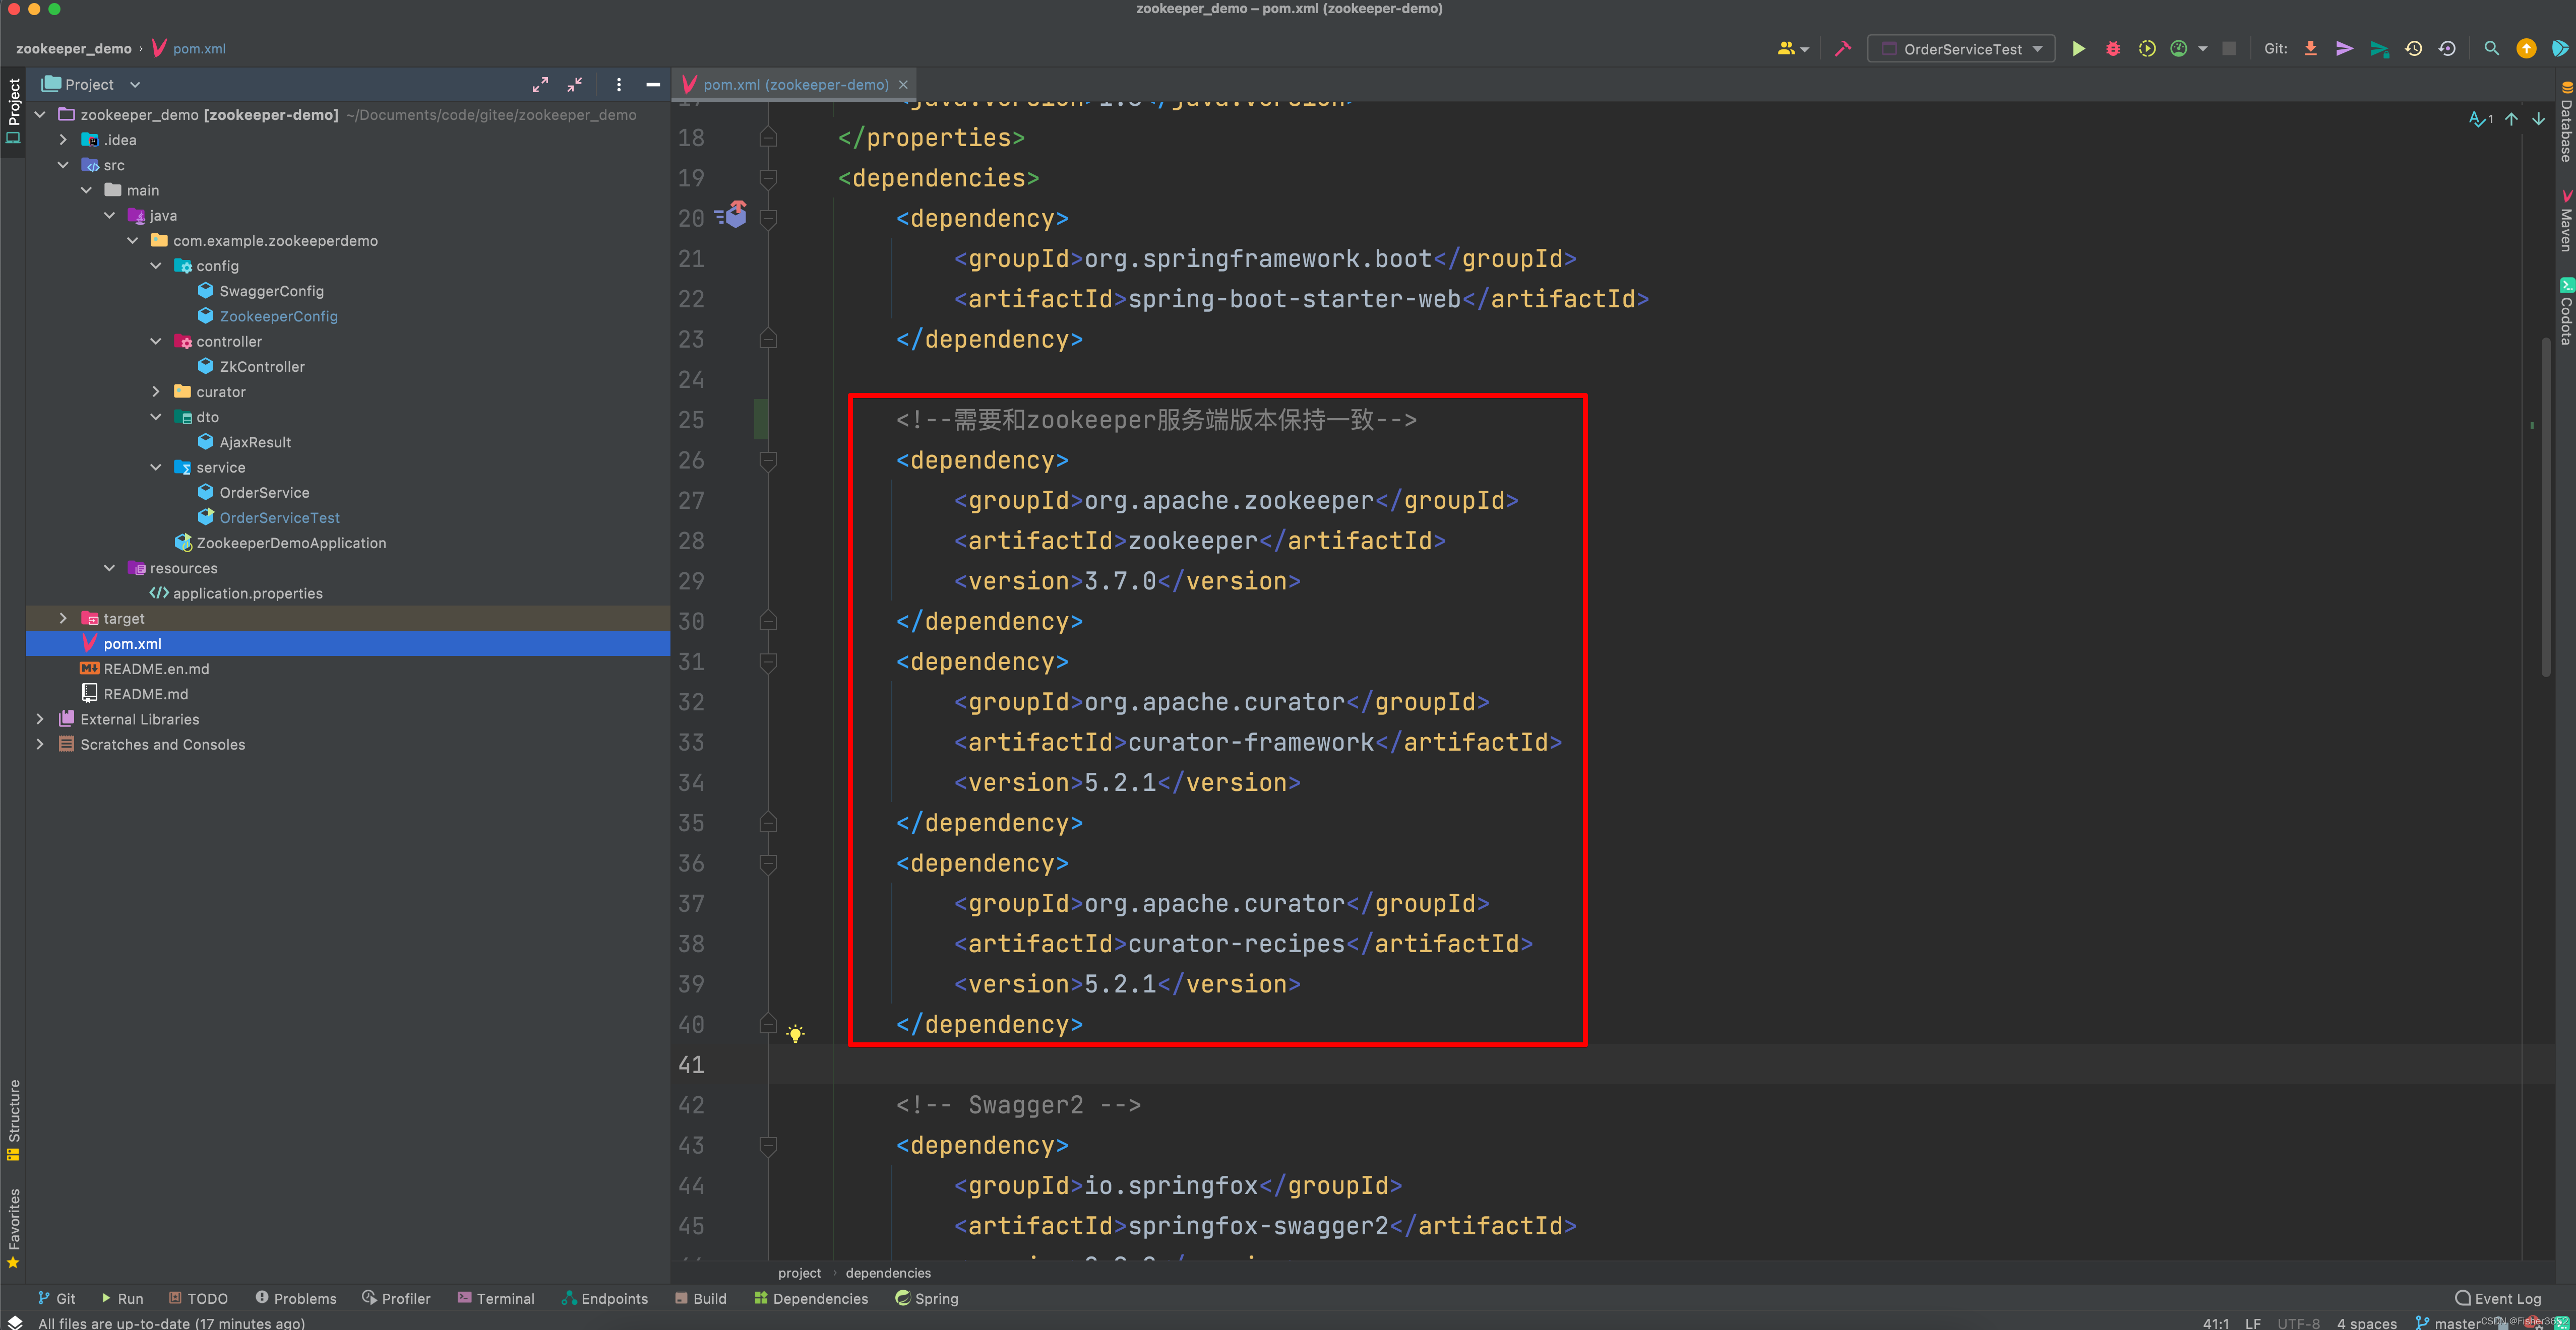2576x1330 pixels.
Task: Close the pom.xml editor tab
Action: (903, 85)
